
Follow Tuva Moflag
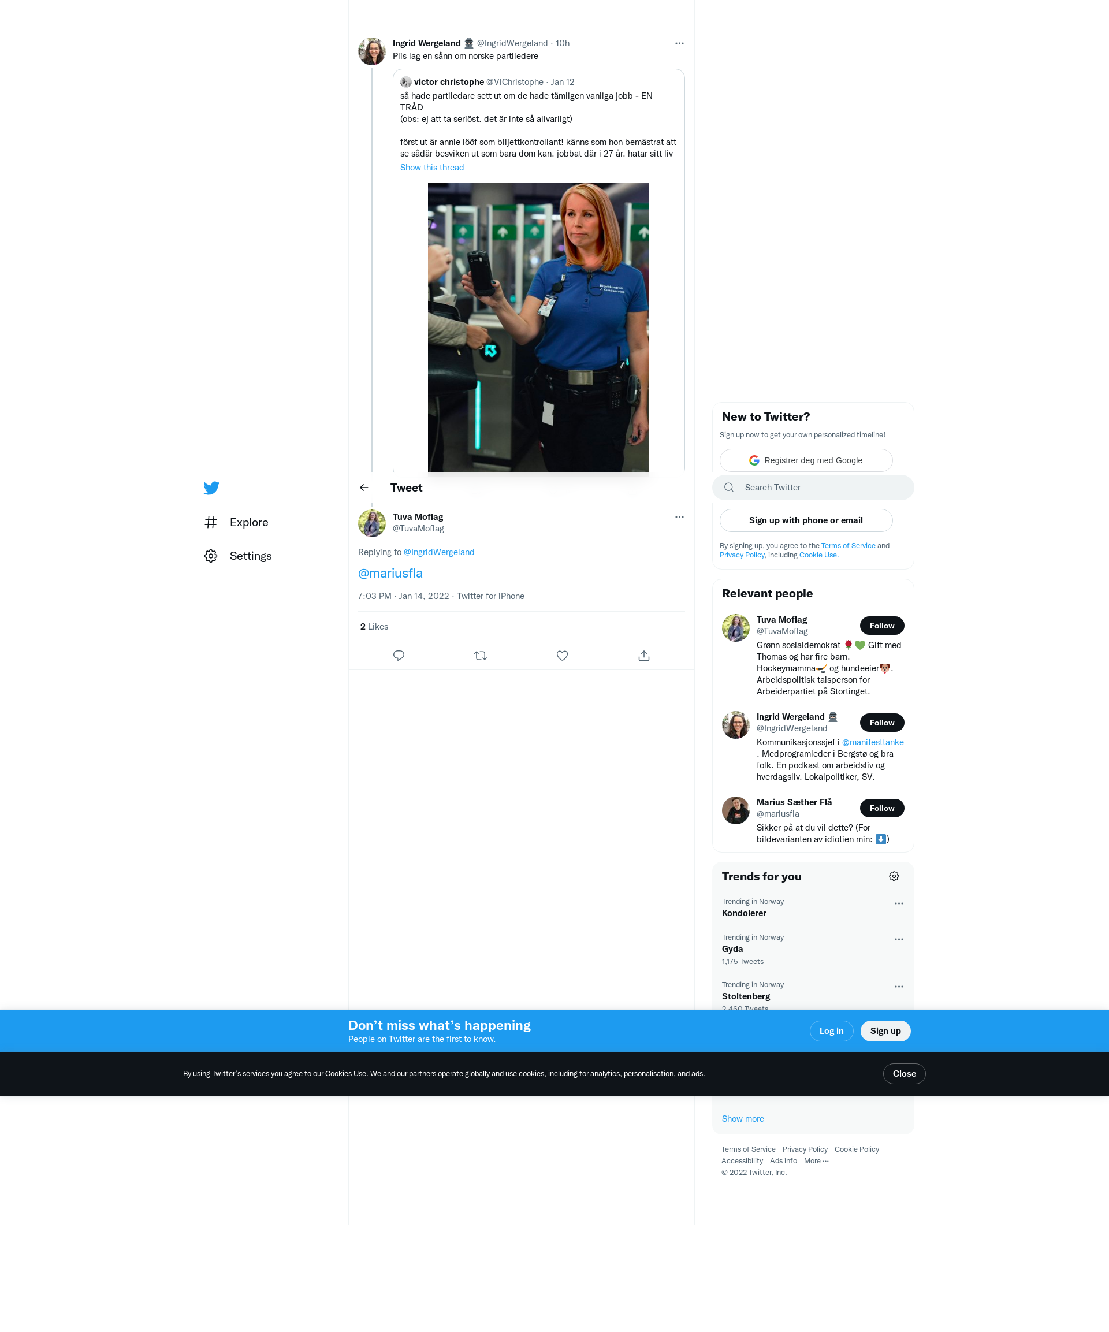click(881, 626)
